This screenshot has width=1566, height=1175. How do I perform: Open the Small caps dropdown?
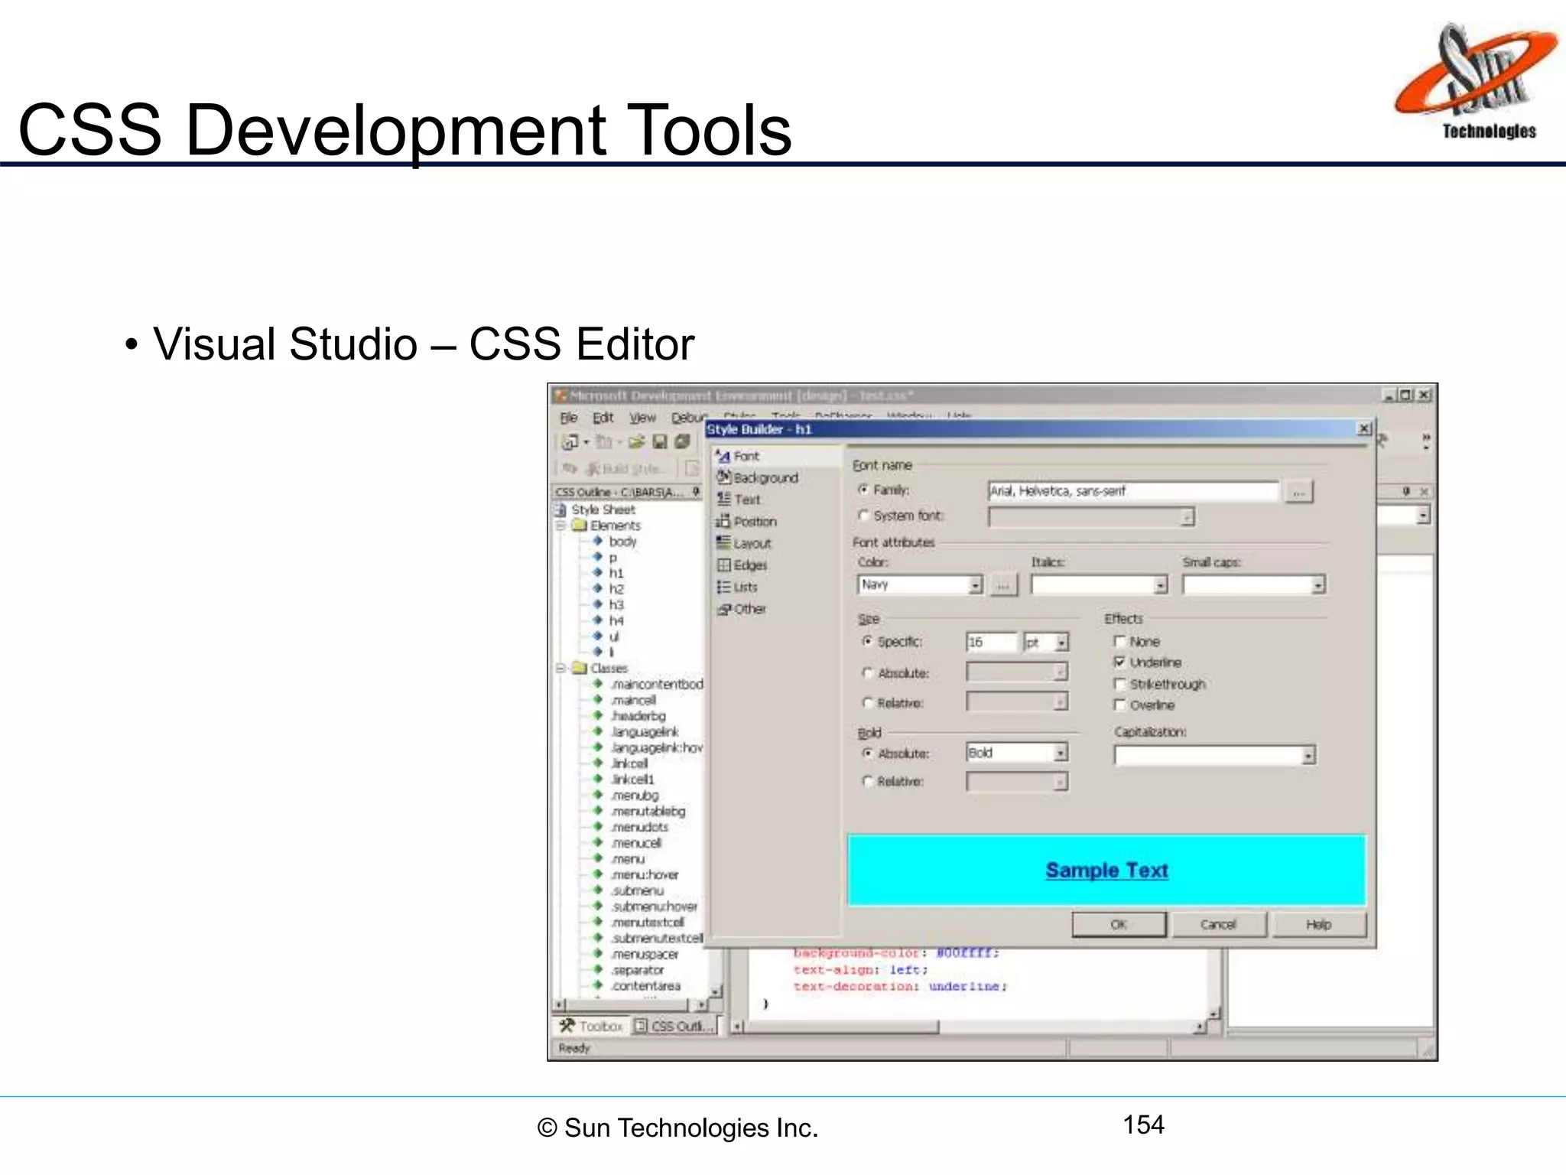point(1318,585)
